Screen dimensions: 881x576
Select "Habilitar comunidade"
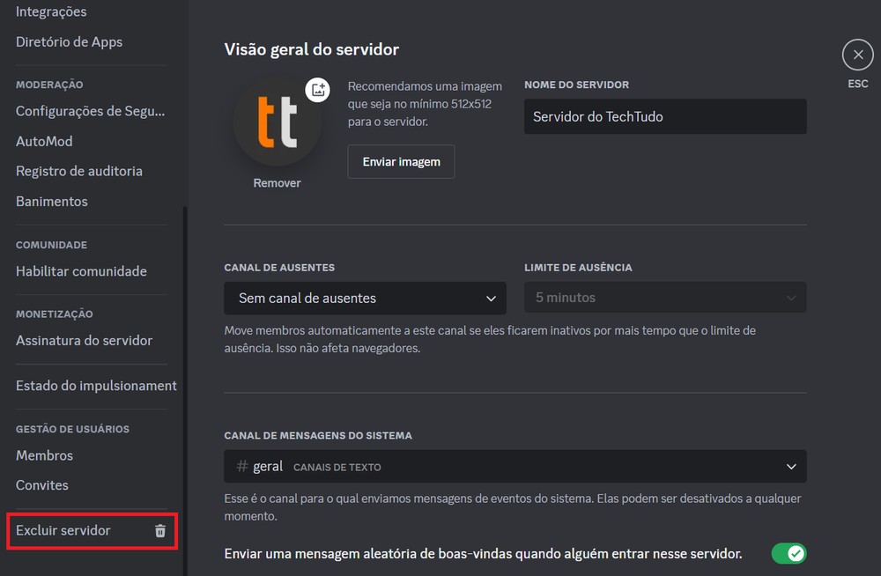point(80,271)
